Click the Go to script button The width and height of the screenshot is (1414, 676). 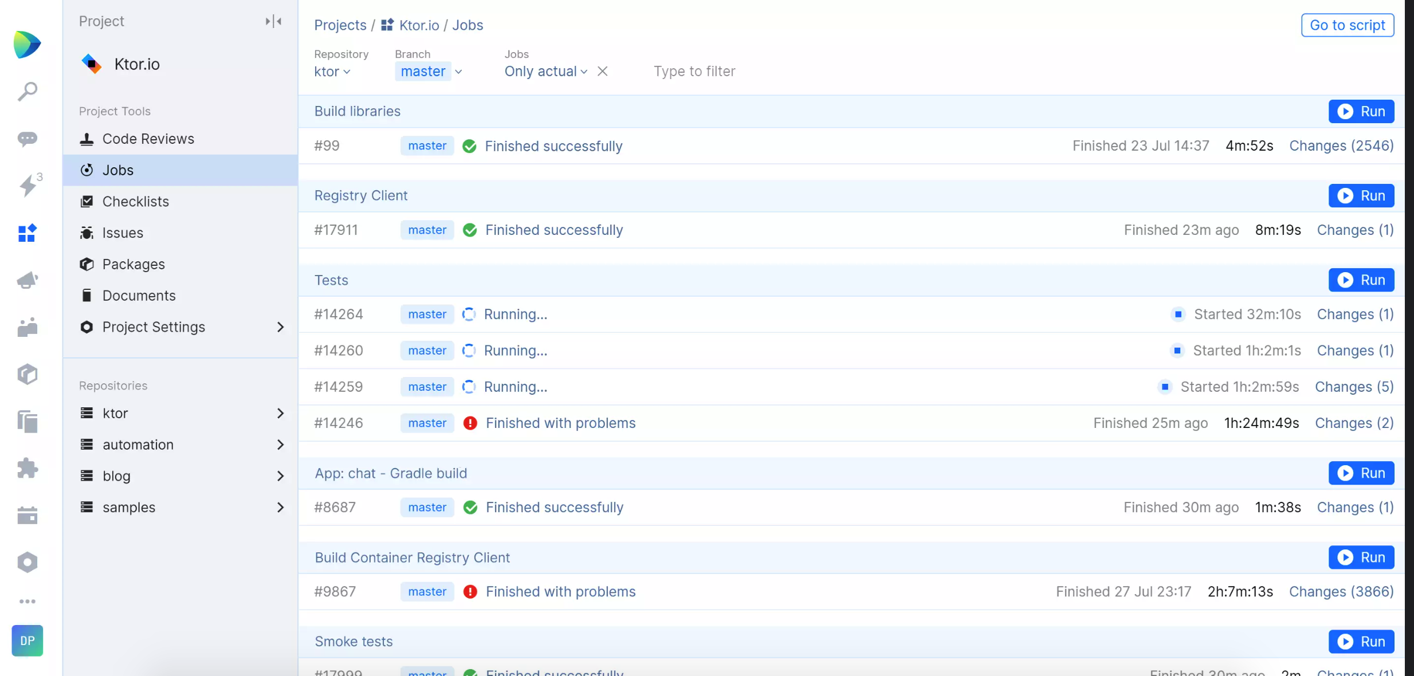[x=1347, y=25]
